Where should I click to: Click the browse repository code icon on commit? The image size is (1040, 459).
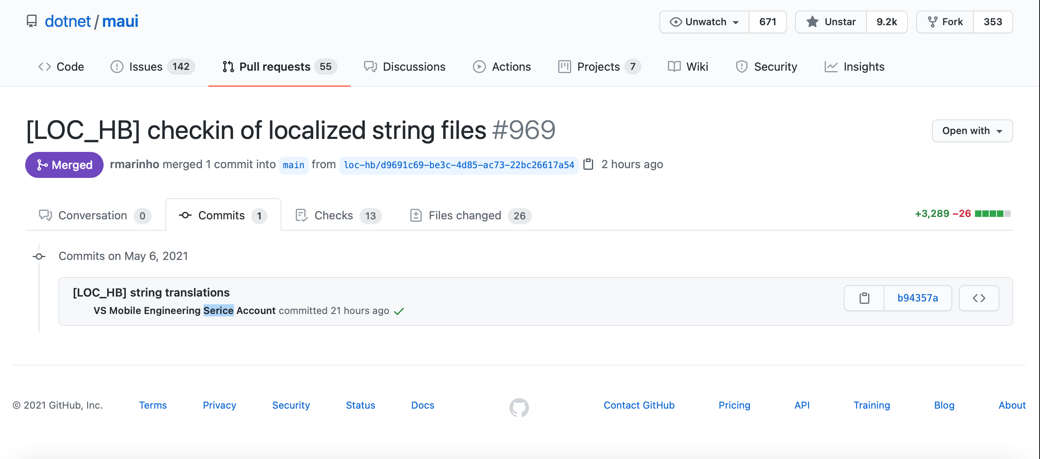[979, 298]
